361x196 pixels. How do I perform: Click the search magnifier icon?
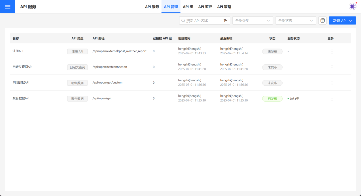(183, 21)
